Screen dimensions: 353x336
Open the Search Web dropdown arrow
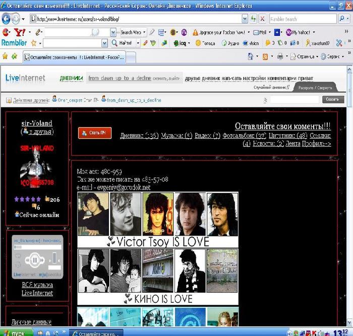click(x=144, y=32)
